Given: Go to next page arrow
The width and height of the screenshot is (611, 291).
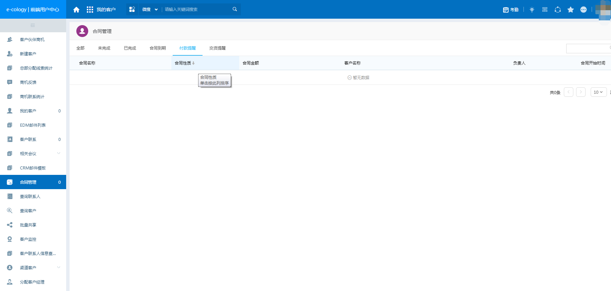Looking at the screenshot, I should 581,92.
